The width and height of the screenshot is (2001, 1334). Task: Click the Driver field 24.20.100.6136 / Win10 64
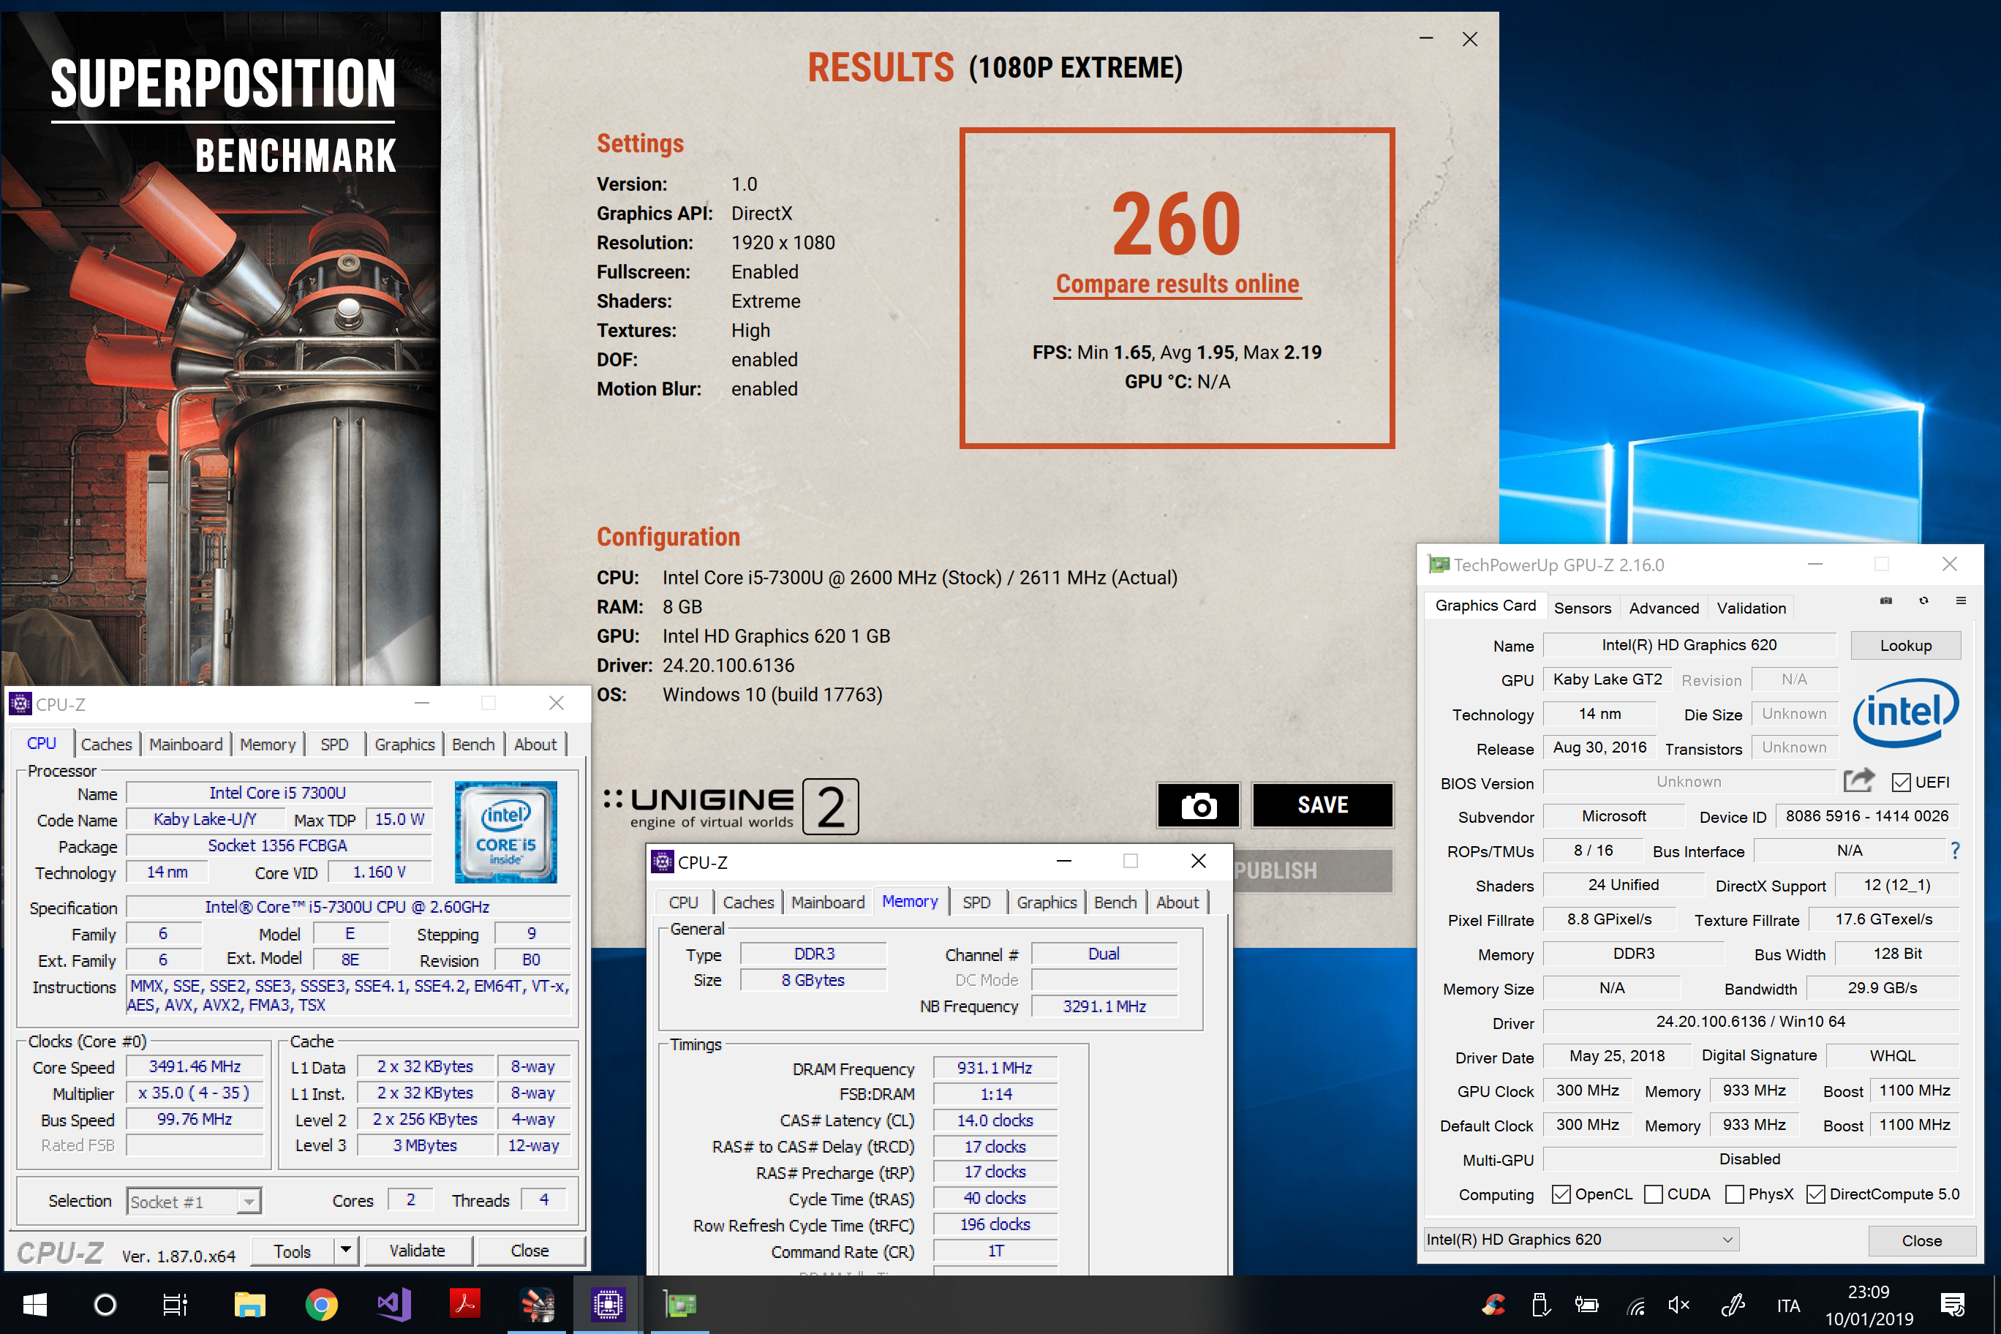point(1750,1021)
